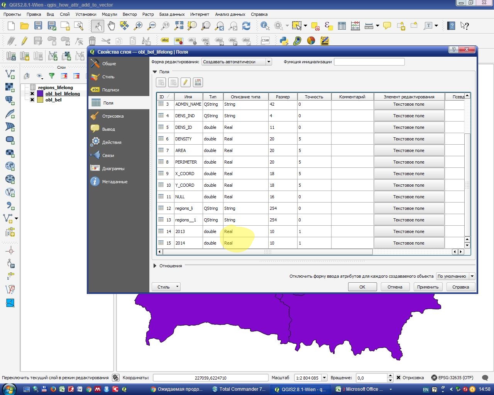Open the Слой menu
Viewport: 494px width, 395px height.
65,14
